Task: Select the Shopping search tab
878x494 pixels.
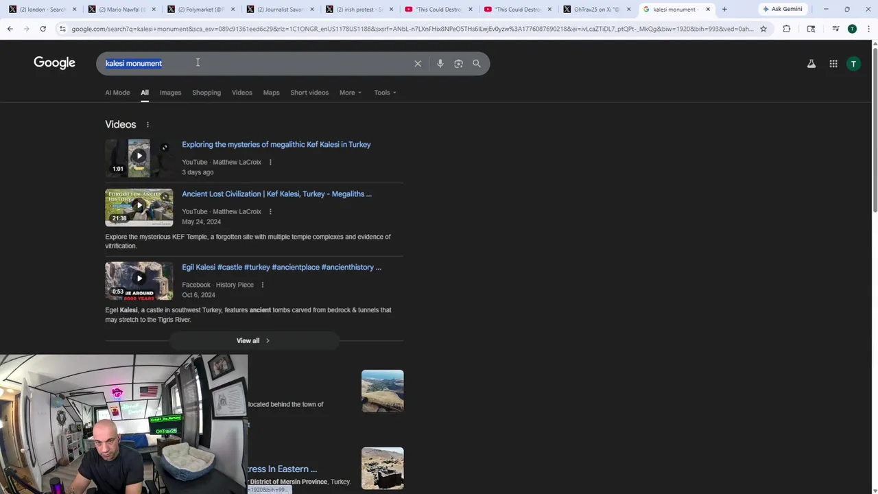Action: tap(206, 93)
